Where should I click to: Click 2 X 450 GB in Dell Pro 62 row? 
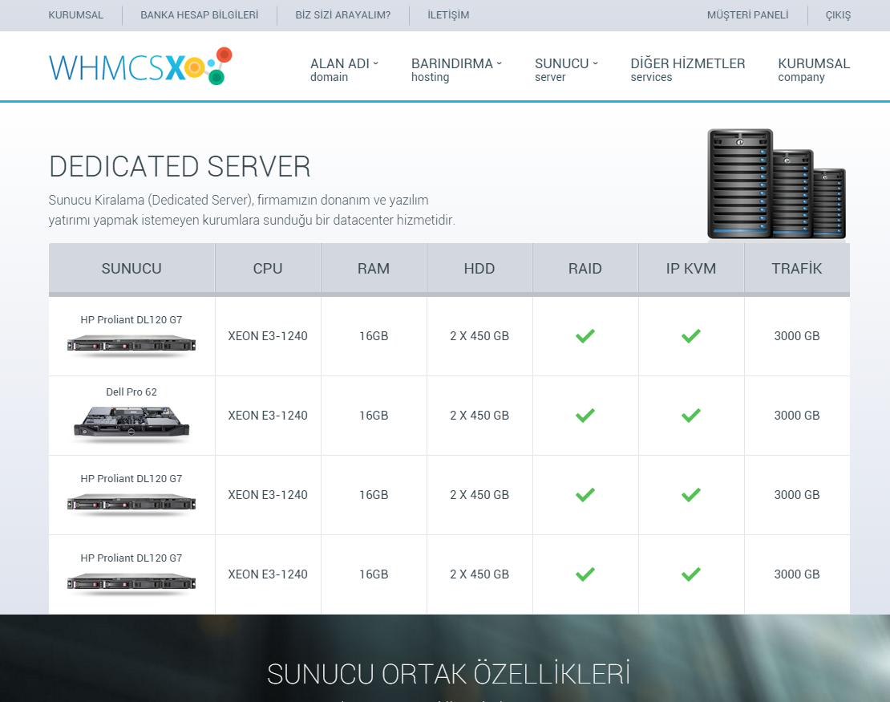pyautogui.click(x=479, y=415)
